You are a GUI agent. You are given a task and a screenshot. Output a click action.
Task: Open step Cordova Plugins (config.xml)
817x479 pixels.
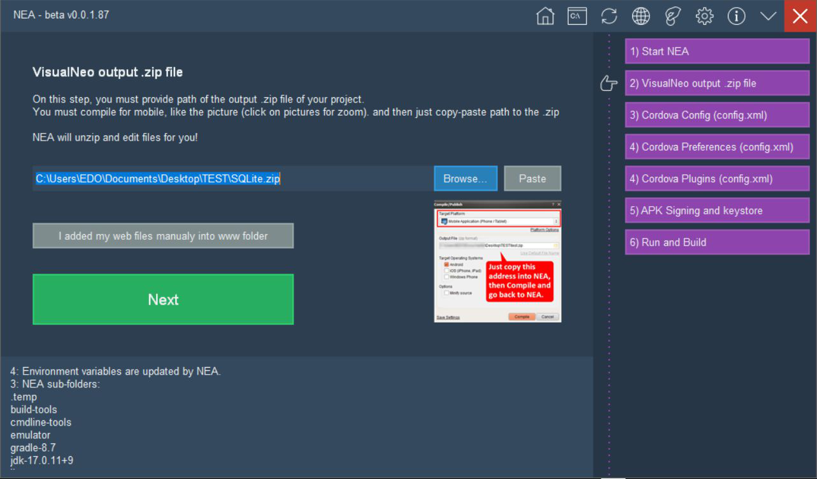(717, 179)
